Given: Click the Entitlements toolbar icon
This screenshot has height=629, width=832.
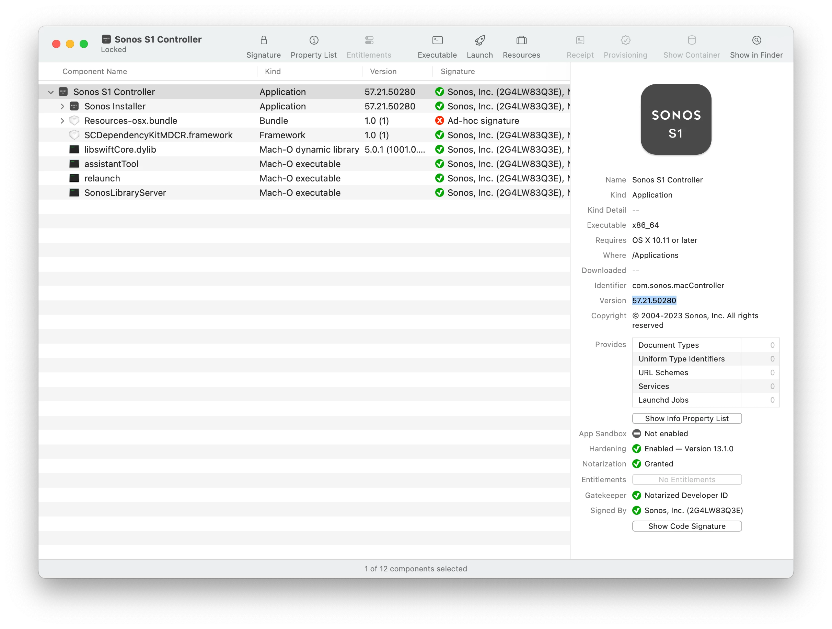Looking at the screenshot, I should 369,40.
